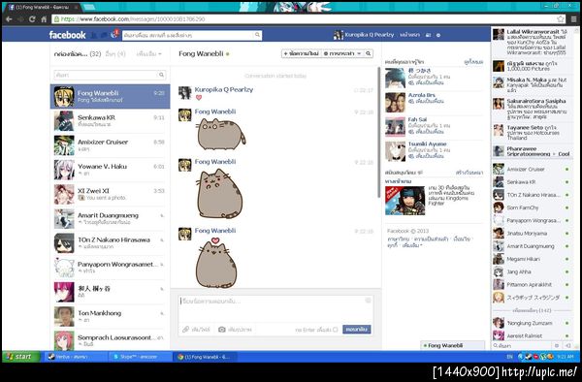Image resolution: width=582 pixels, height=382 pixels.
Task: Open conversation with XI Zwei XI
Action: [110, 194]
